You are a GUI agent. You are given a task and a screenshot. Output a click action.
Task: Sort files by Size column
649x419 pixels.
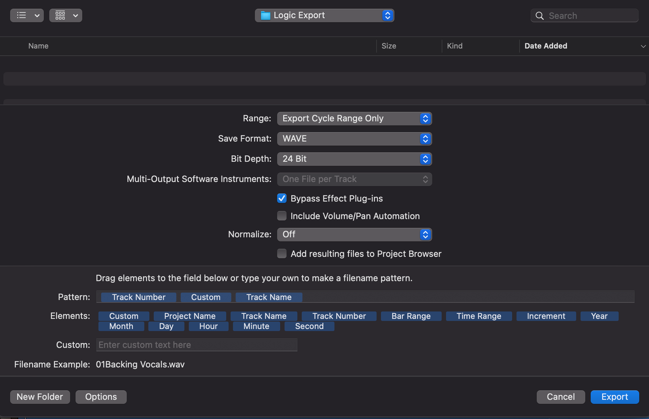(389, 46)
